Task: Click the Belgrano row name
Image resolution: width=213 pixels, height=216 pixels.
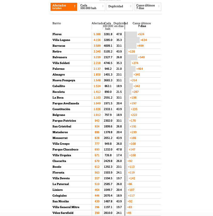Action: coord(59,115)
